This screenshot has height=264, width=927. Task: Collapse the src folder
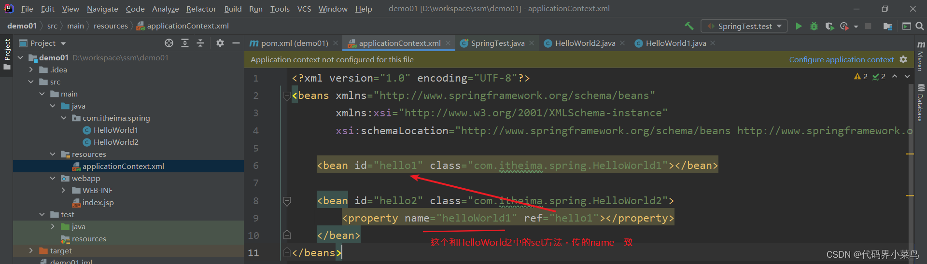(31, 82)
